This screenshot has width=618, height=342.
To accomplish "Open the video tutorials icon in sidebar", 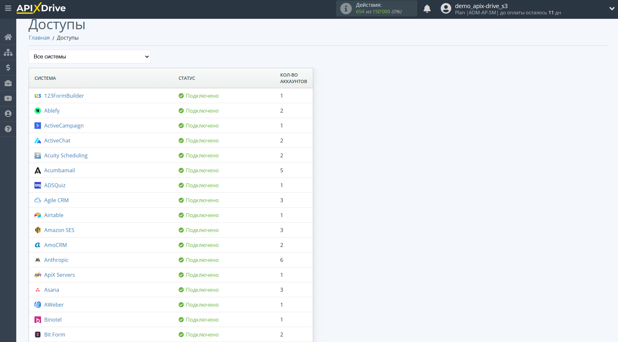I will tap(8, 98).
